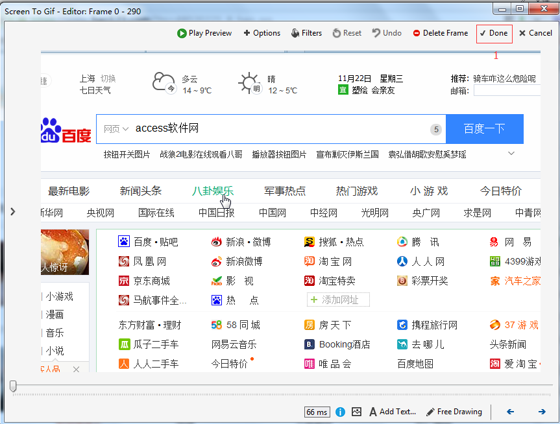The width and height of the screenshot is (560, 424).
Task: Delete the current frame
Action: [441, 33]
